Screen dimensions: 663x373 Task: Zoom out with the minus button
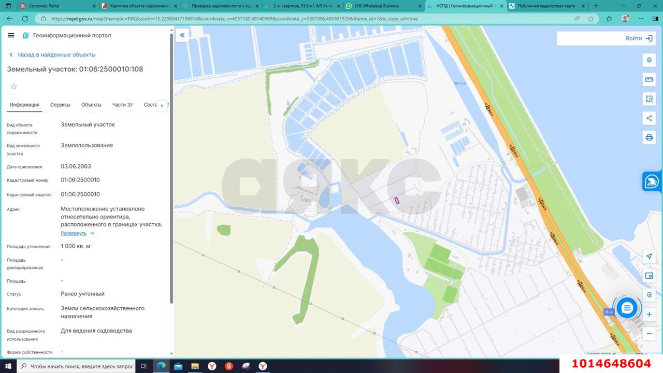[x=649, y=334]
